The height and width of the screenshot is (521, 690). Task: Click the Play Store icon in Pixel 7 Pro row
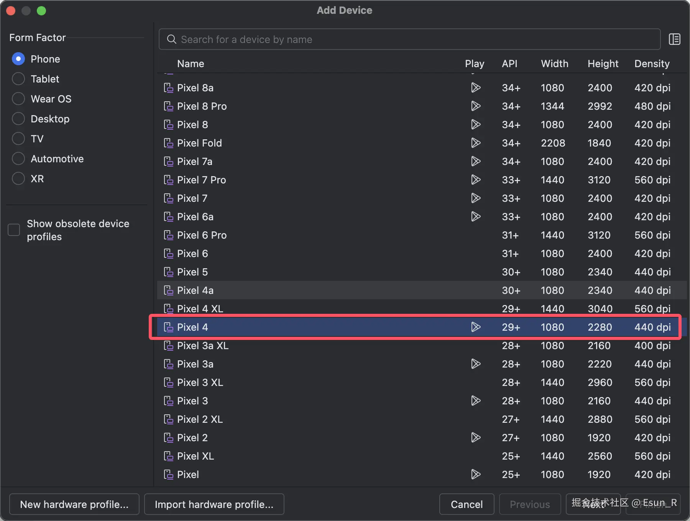tap(476, 180)
